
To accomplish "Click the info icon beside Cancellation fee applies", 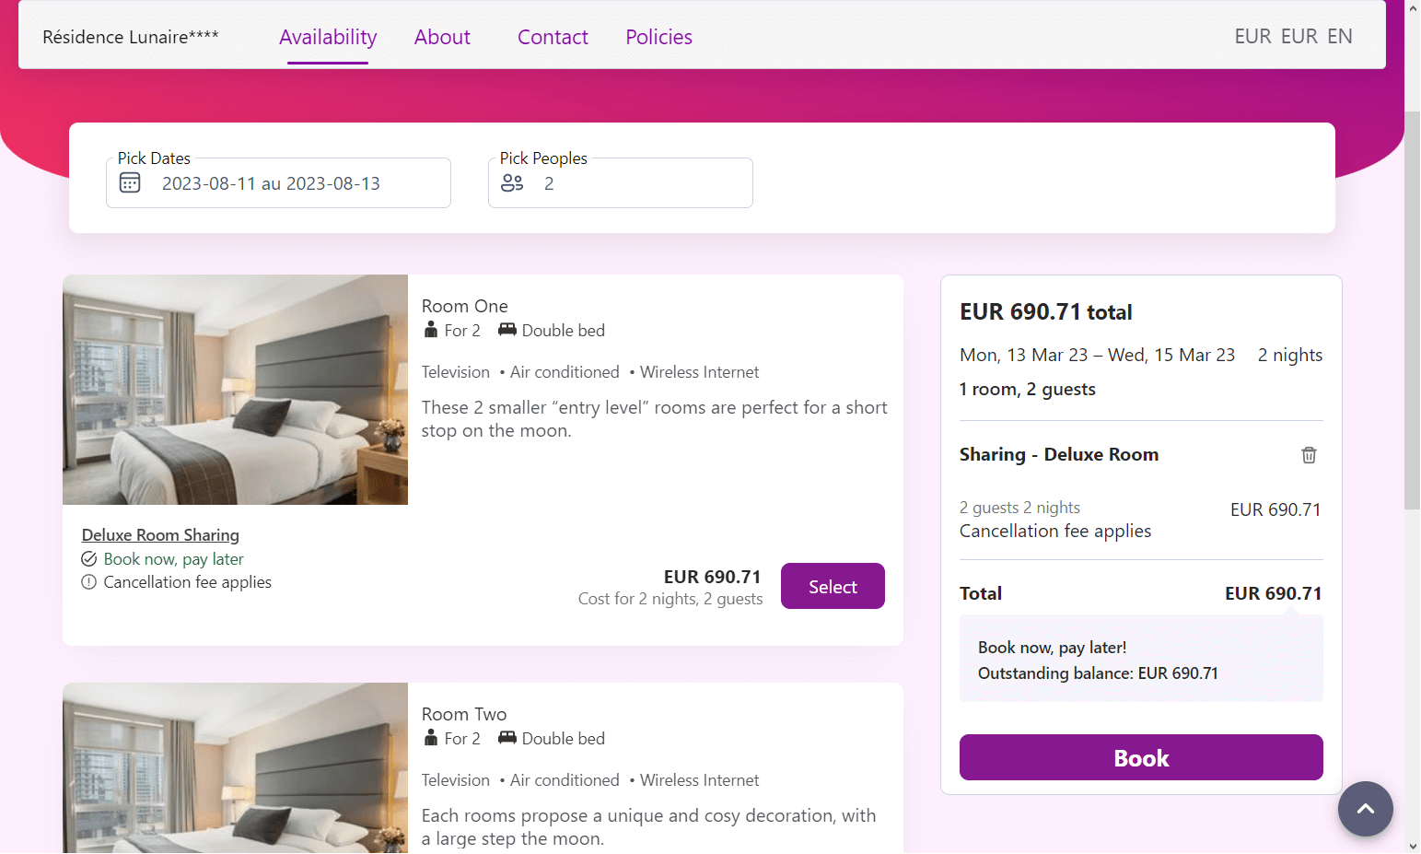I will point(88,581).
